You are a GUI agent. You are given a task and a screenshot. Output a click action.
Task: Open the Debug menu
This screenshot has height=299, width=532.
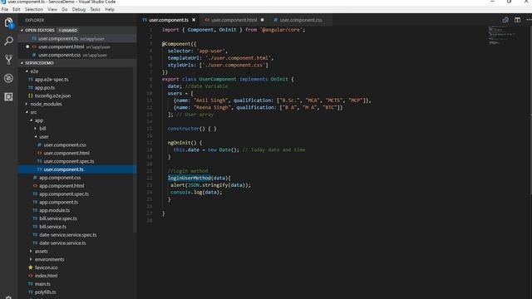[x=79, y=9]
